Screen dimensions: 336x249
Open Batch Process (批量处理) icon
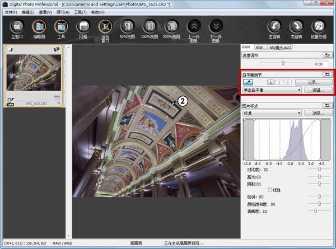(x=319, y=27)
